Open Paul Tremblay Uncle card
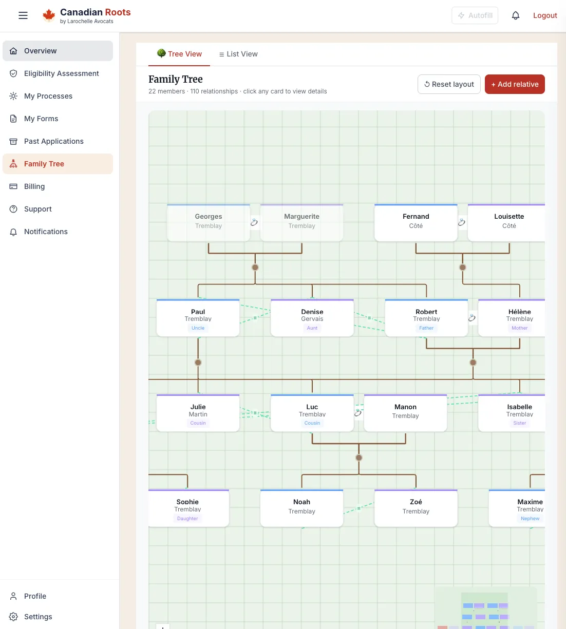The image size is (566, 629). tap(198, 318)
